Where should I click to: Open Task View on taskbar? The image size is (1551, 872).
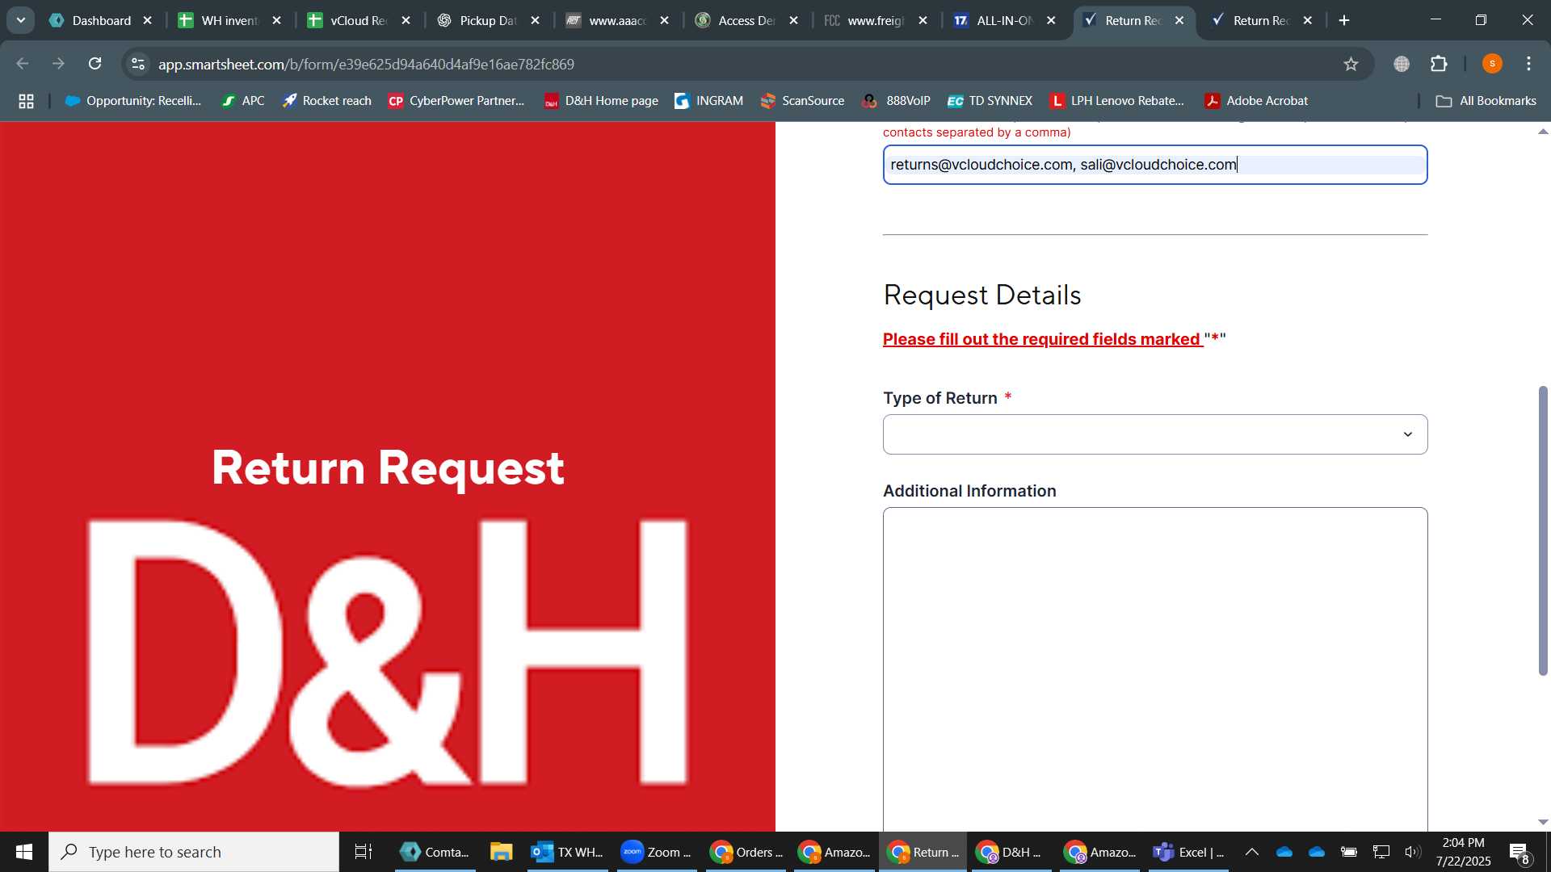[x=364, y=852]
